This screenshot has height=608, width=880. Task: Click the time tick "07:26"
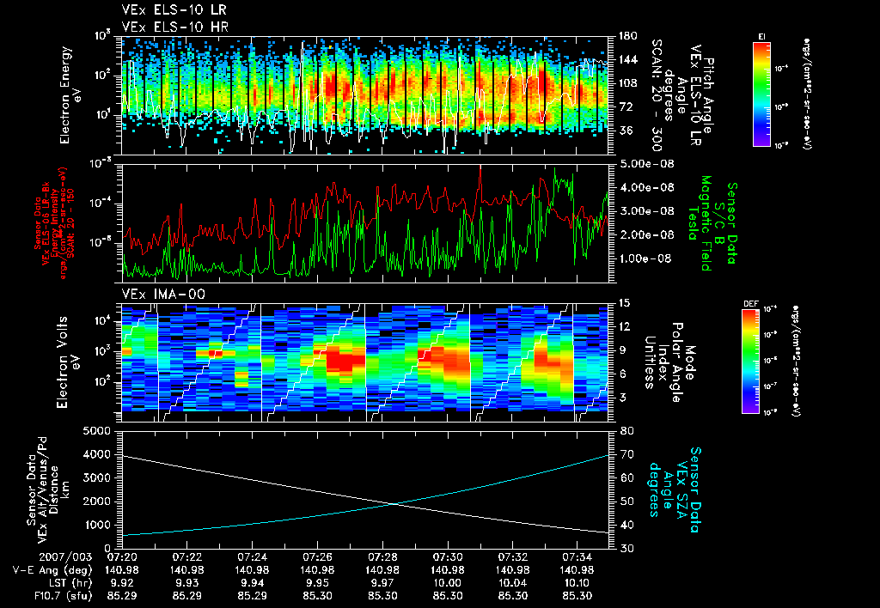pos(317,557)
